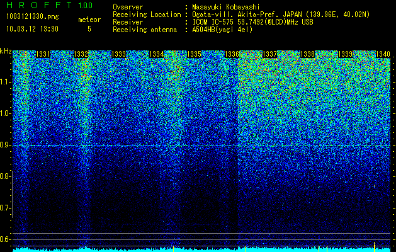The width and height of the screenshot is (396, 252).
Task: Click the 1332 time marker
Action: [81, 54]
